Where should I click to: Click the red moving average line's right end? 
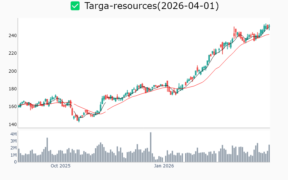tap(269, 35)
